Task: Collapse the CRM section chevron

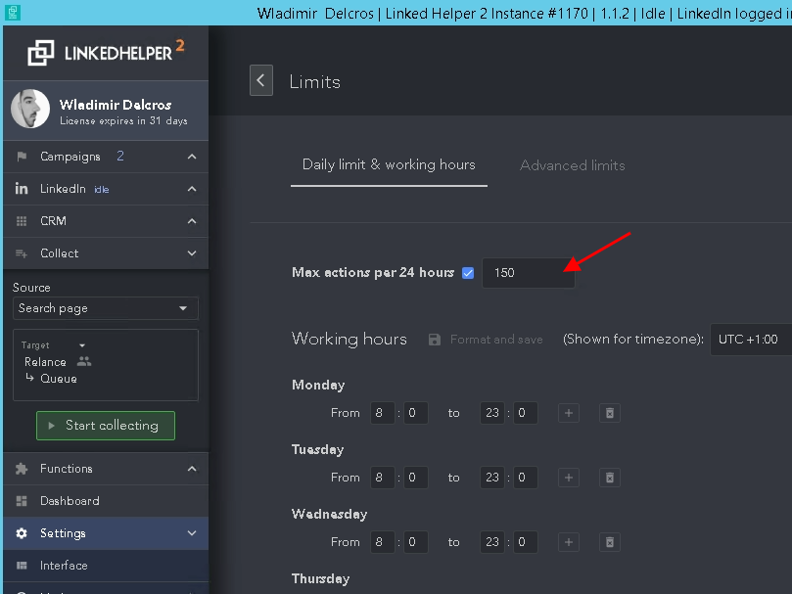Action: tap(192, 221)
